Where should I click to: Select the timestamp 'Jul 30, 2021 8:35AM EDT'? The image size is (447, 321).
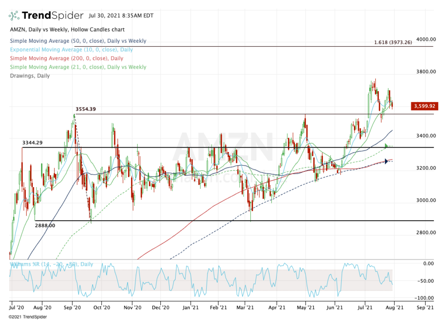121,16
